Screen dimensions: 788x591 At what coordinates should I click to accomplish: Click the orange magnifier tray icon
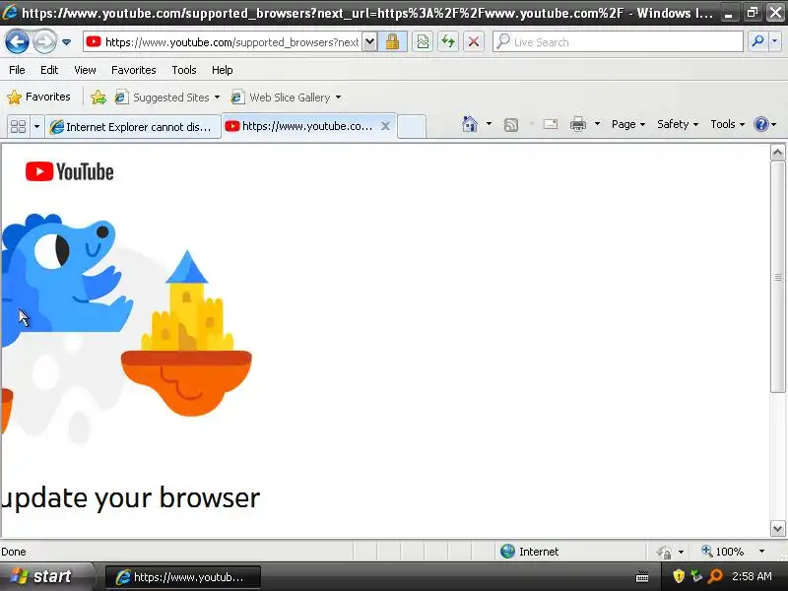715,576
